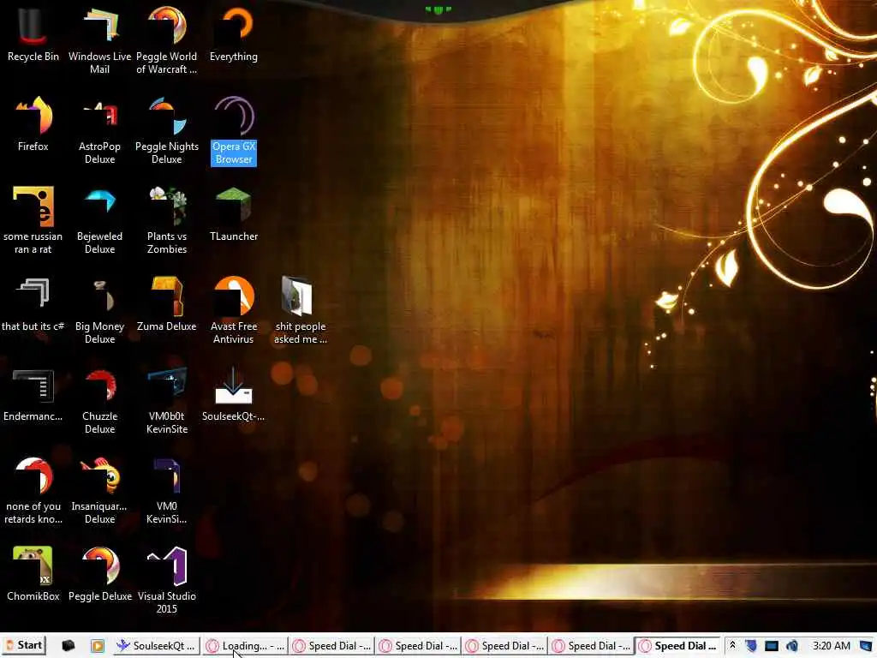Select the 'none of you retards kno...' icon
The width and height of the screenshot is (877, 658).
33,491
